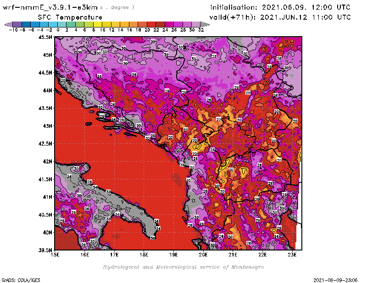Click the lavender arrow swatch below -10

(x=8, y=24)
